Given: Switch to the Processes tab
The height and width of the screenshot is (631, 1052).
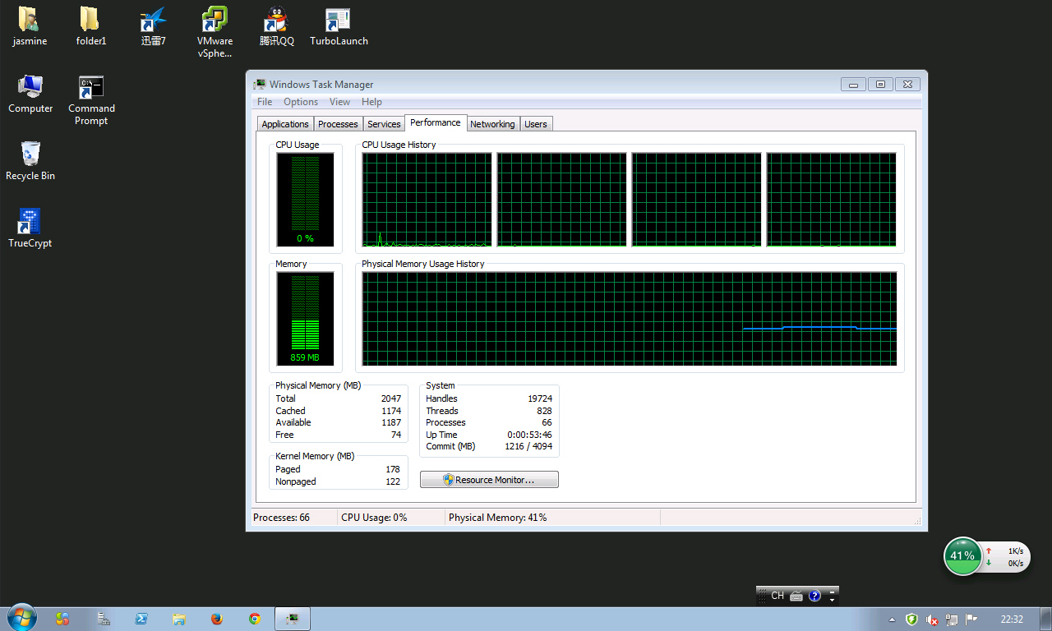Looking at the screenshot, I should (x=338, y=124).
